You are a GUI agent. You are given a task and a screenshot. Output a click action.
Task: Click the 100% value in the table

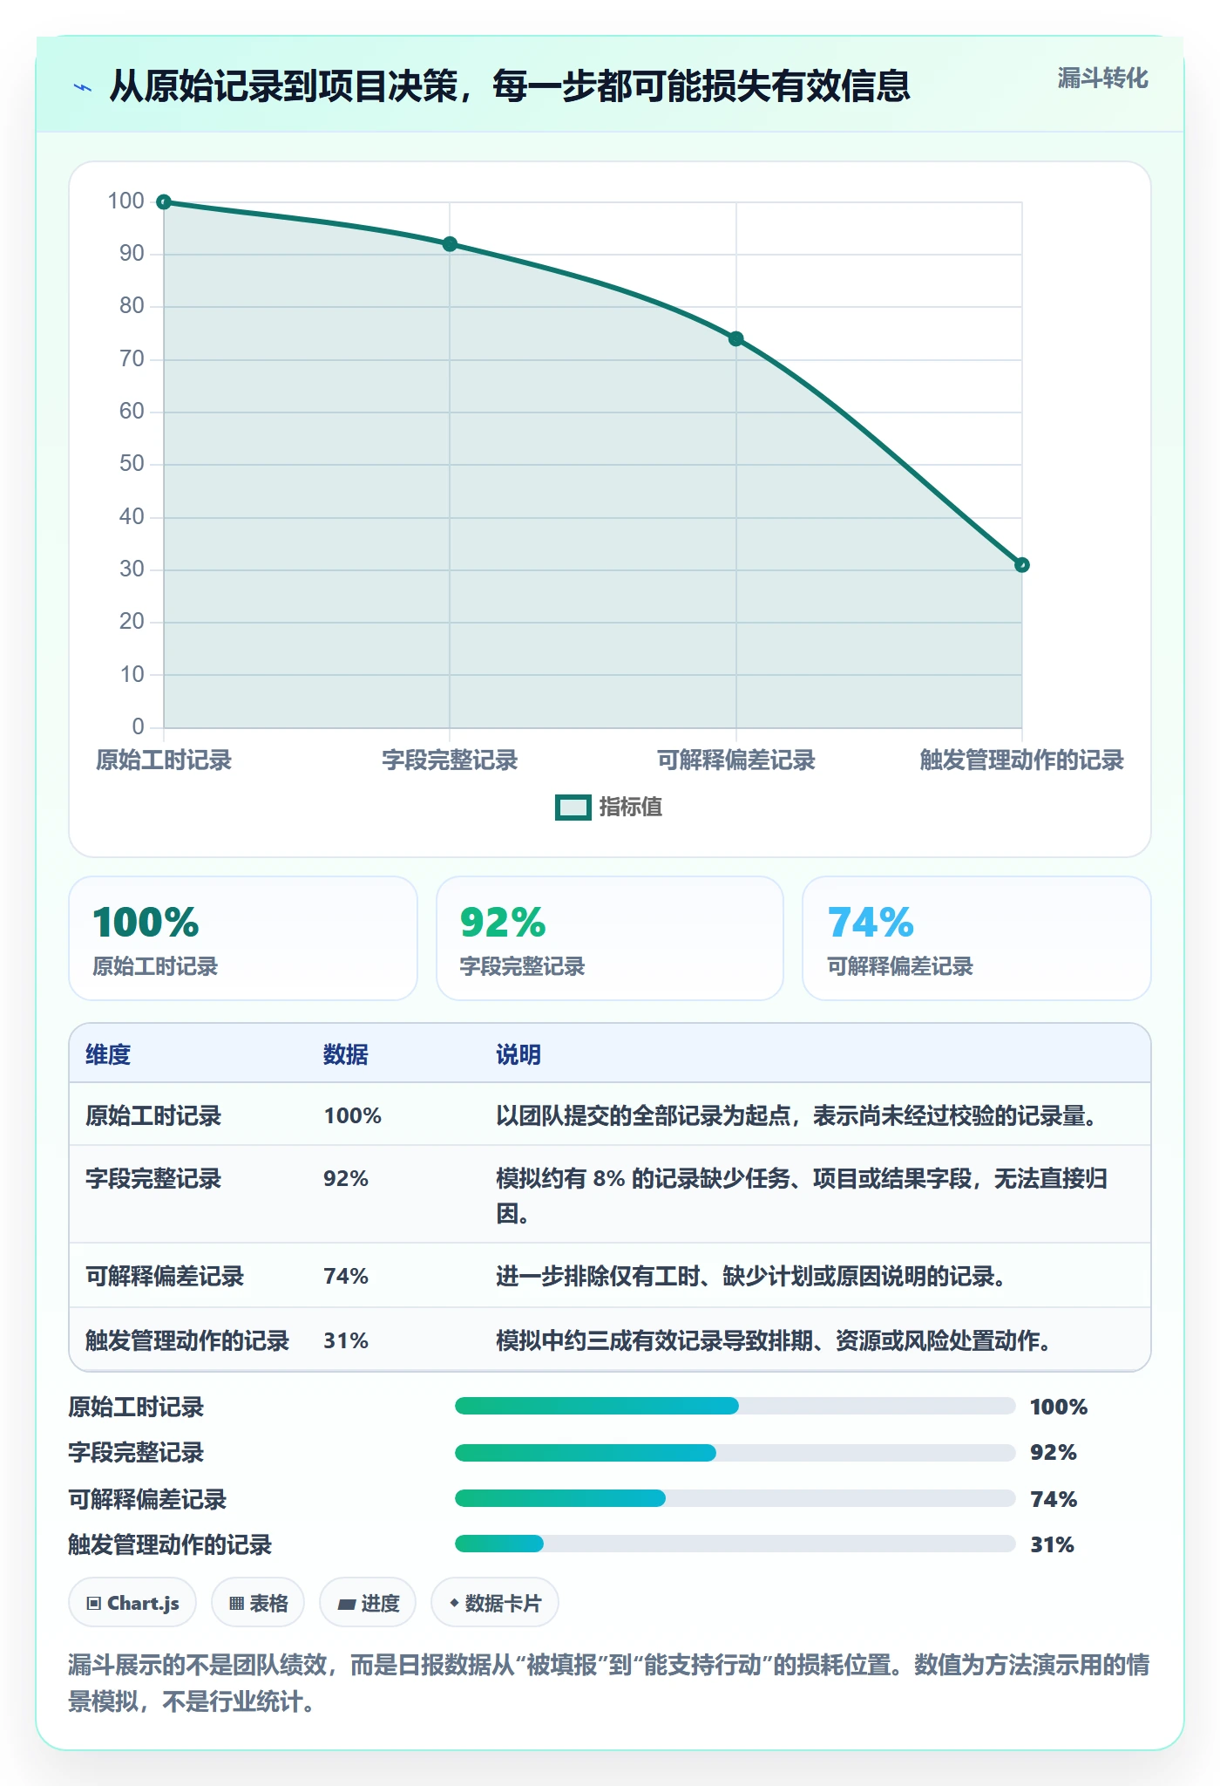[353, 1115]
